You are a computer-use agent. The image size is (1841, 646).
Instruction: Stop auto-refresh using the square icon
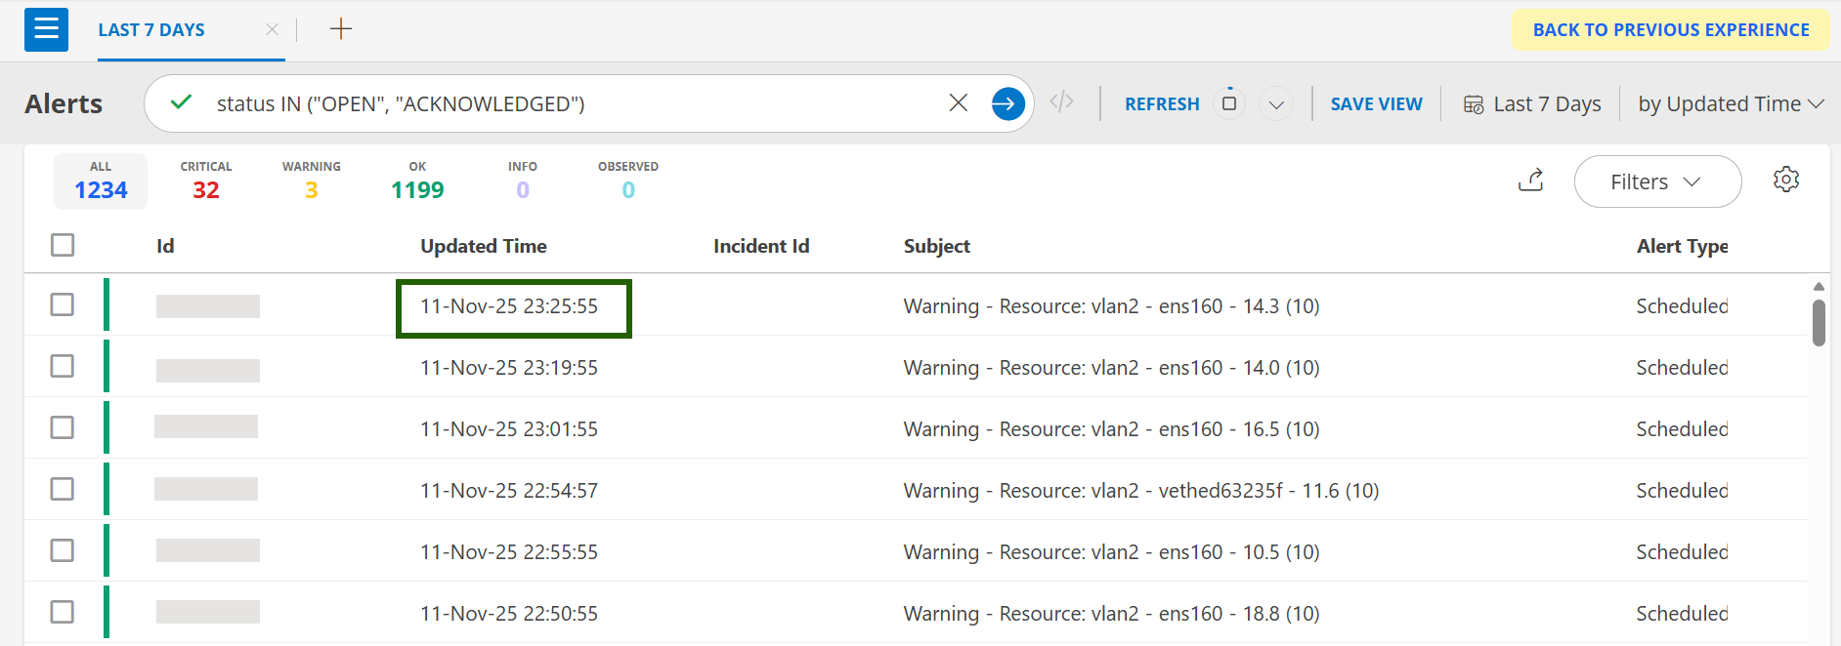1229,103
